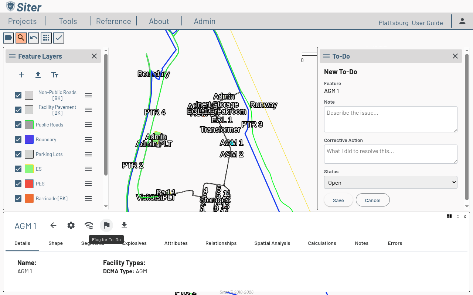Click the checkmark to-do toolbar icon
This screenshot has width=473, height=295.
click(x=59, y=38)
